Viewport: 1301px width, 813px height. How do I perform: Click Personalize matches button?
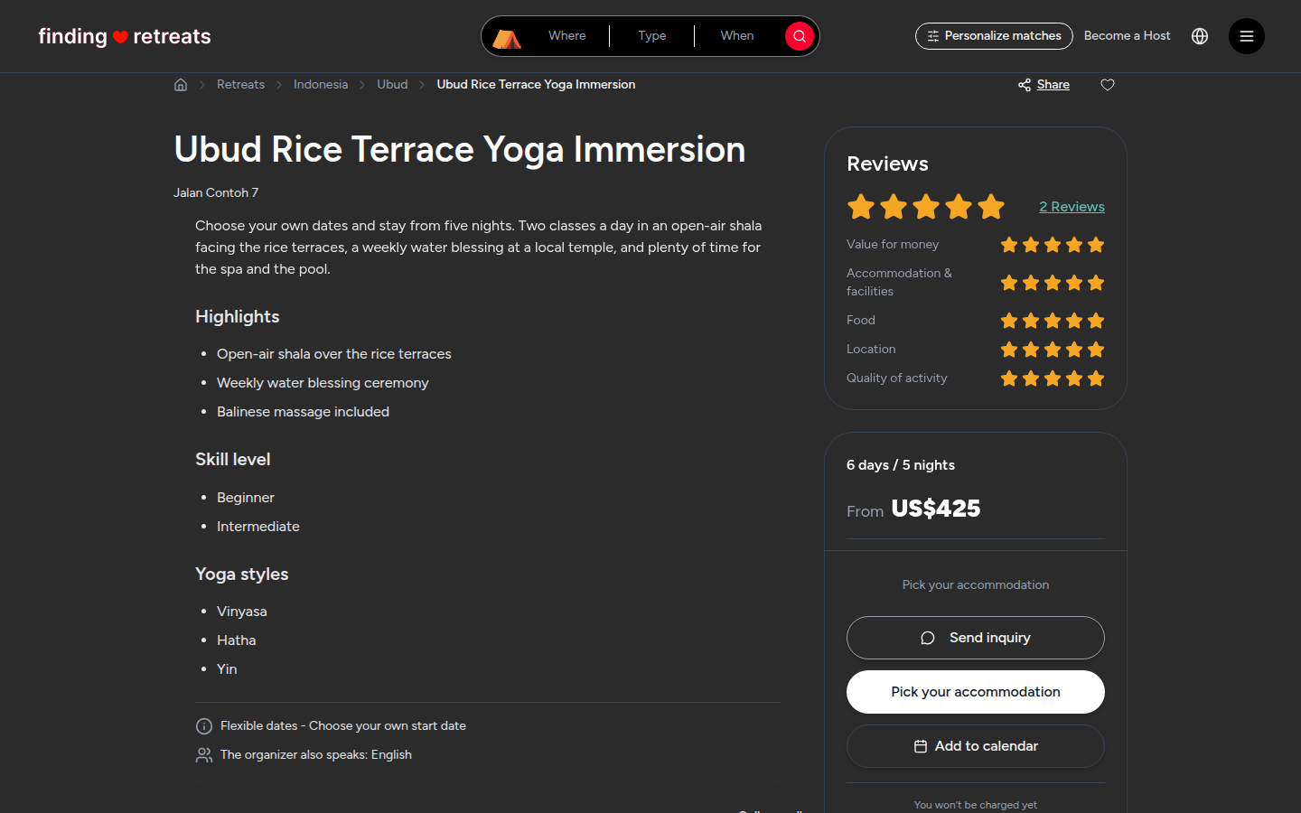point(994,36)
